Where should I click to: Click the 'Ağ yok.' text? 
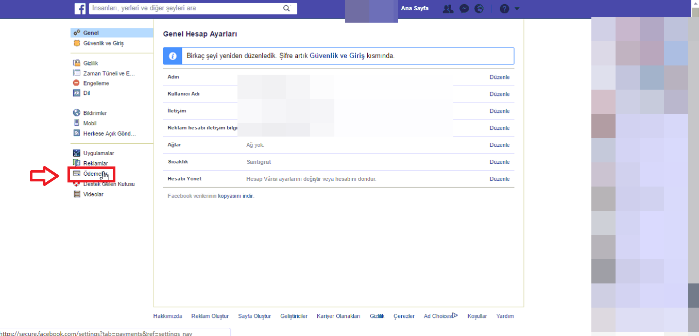pos(255,145)
